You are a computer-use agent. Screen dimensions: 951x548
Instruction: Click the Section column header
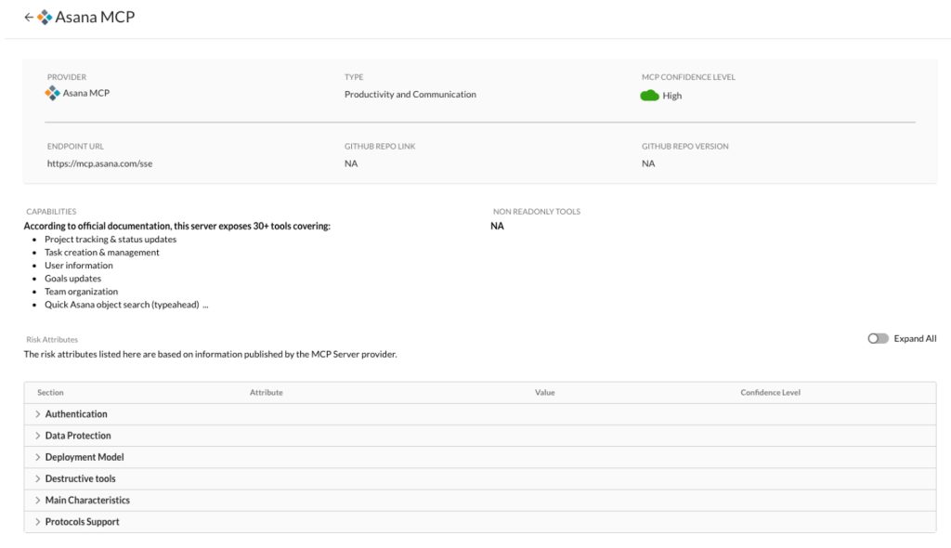(50, 393)
